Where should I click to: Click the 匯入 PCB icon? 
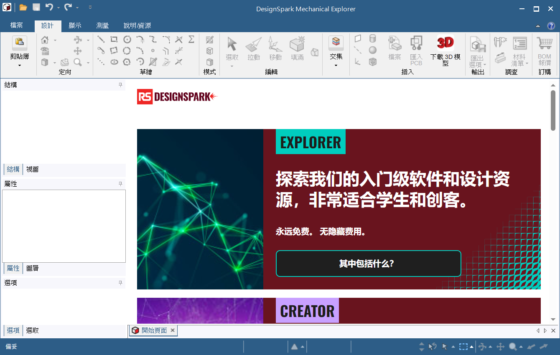tap(416, 50)
